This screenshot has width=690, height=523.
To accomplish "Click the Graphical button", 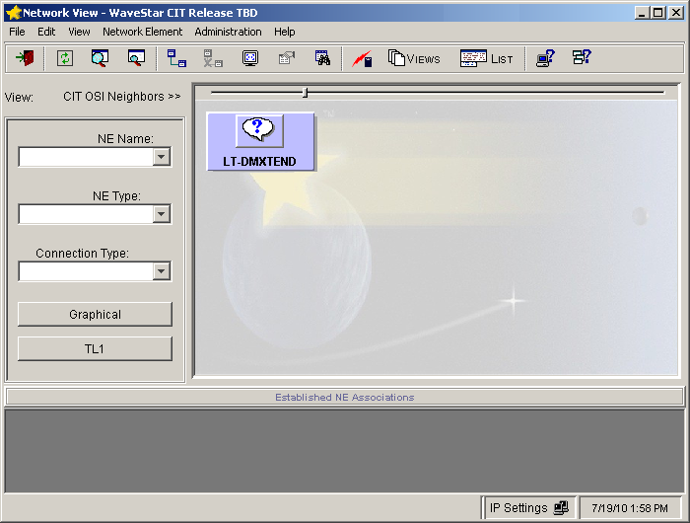I will coord(95,314).
